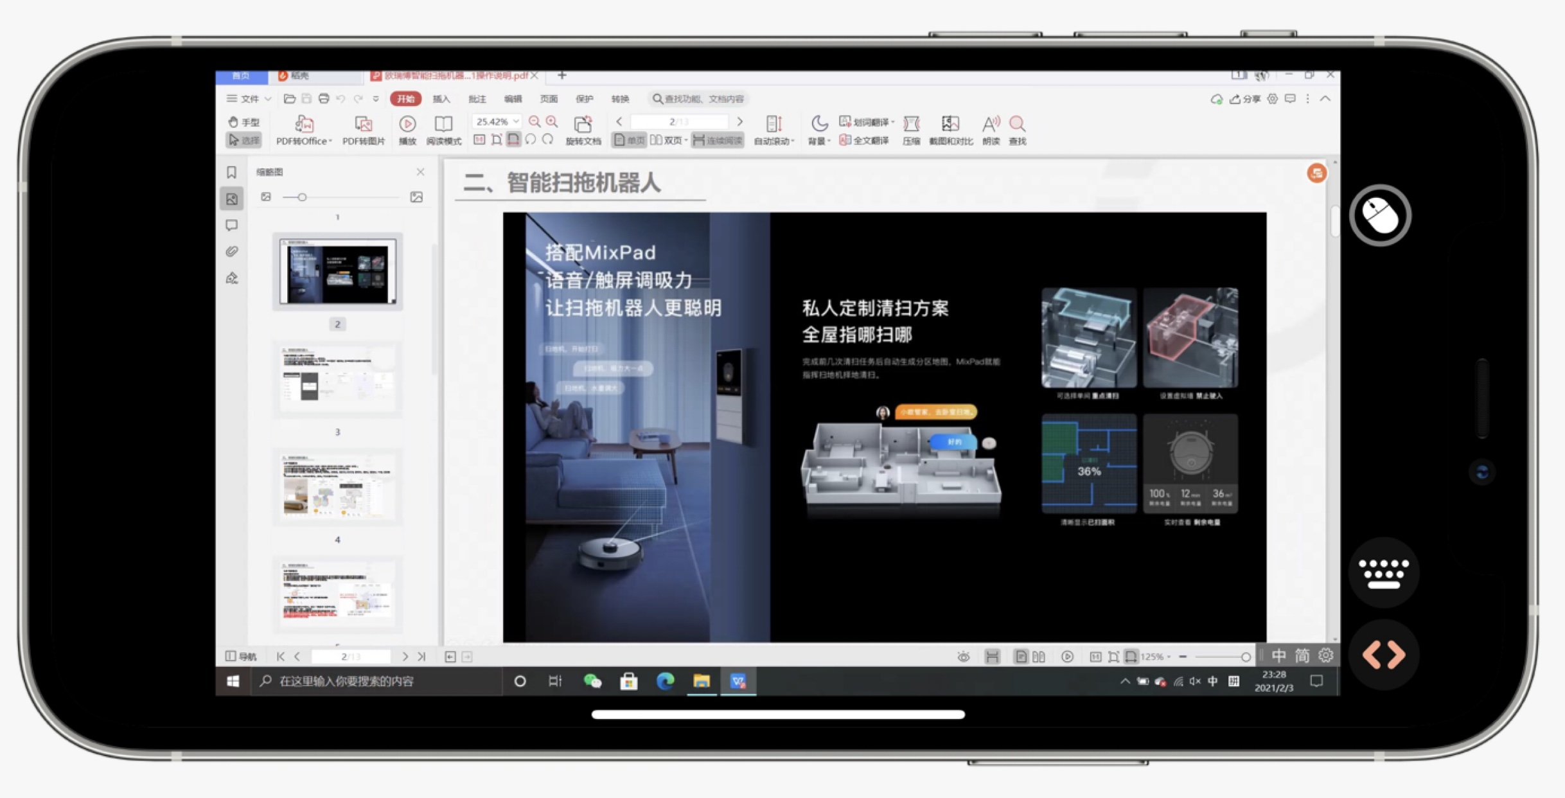Open the bookmark panel in sidebar
The width and height of the screenshot is (1565, 798).
232,172
